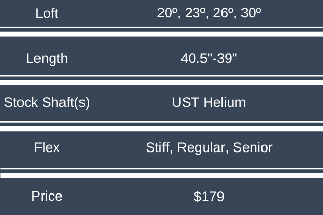Click the 40.5" length figure
Viewport: 323px width, 215px height.
coord(193,58)
